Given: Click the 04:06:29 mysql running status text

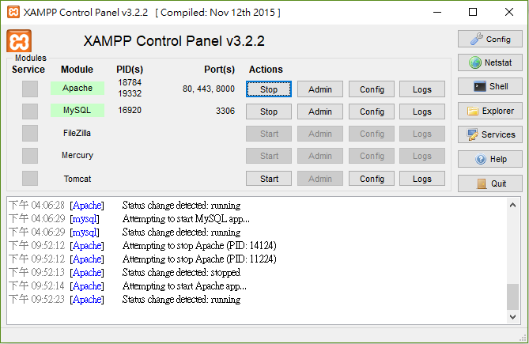Looking at the screenshot, I should coord(181,232).
